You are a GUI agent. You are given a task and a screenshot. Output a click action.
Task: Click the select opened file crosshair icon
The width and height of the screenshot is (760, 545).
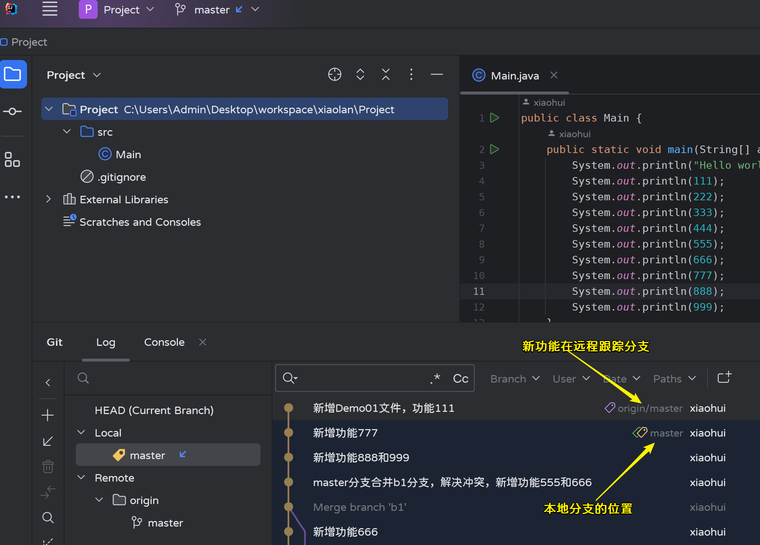(x=334, y=75)
